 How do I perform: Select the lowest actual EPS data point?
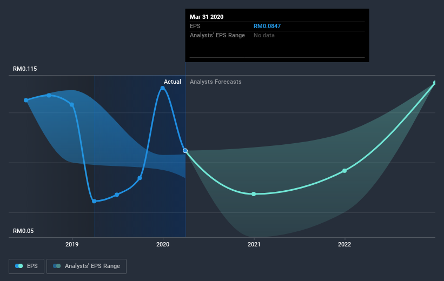click(94, 201)
